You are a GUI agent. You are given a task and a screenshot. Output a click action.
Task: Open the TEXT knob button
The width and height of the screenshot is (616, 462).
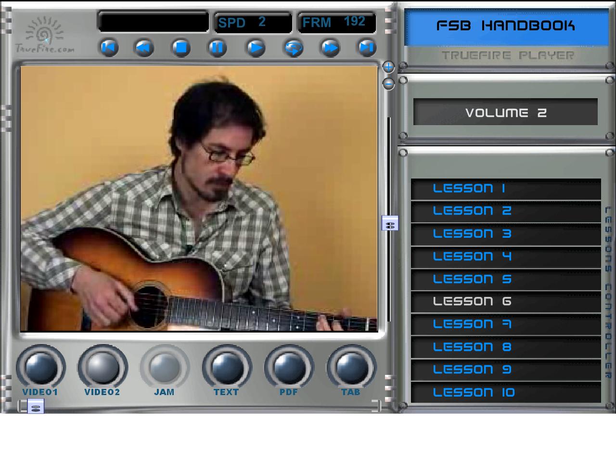[x=227, y=368]
